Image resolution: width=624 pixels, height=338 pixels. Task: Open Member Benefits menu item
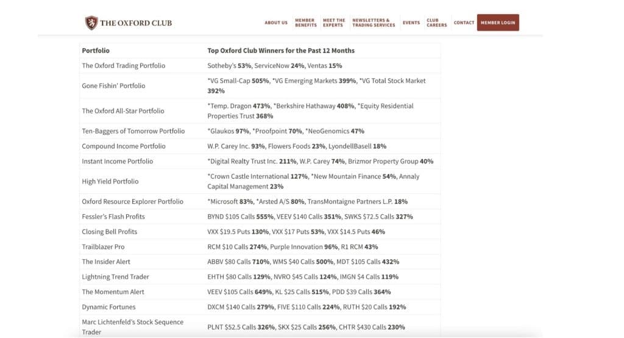[306, 23]
